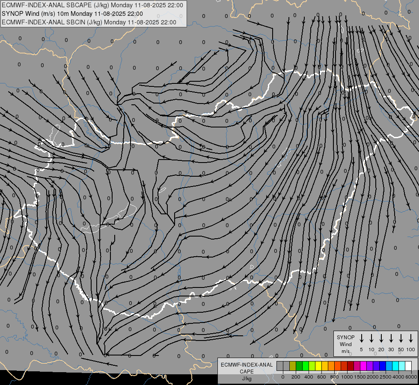Click the 20 m/s wind arrow in legend
419x385 pixels.
coord(381,338)
